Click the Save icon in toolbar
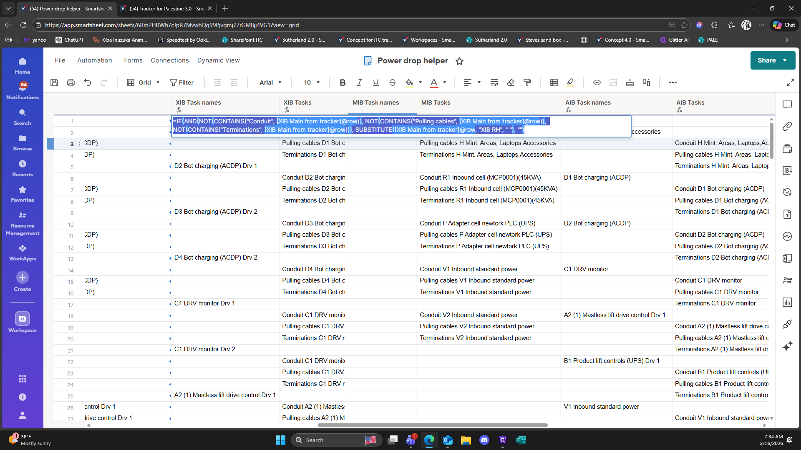Viewport: 801px width, 450px height. coord(54,82)
